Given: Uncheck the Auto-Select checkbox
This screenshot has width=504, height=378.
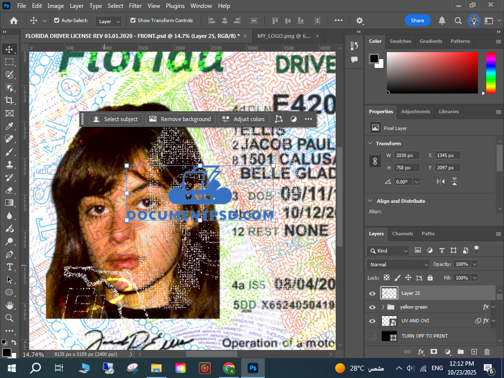Looking at the screenshot, I should pos(57,21).
